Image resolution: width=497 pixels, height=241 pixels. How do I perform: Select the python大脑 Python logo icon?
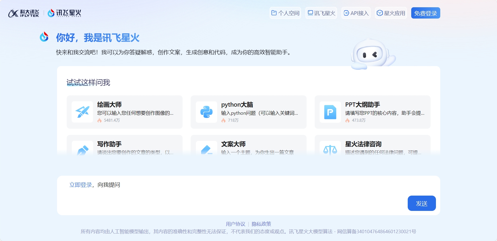pos(206,112)
